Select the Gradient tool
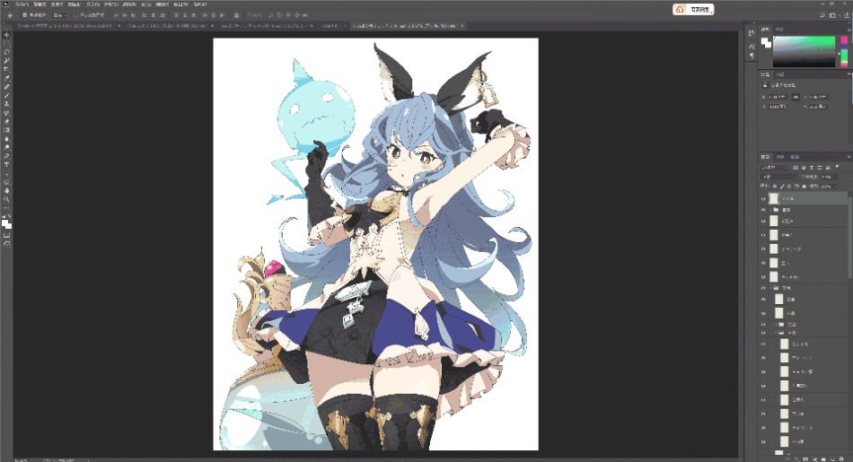 tap(6, 130)
